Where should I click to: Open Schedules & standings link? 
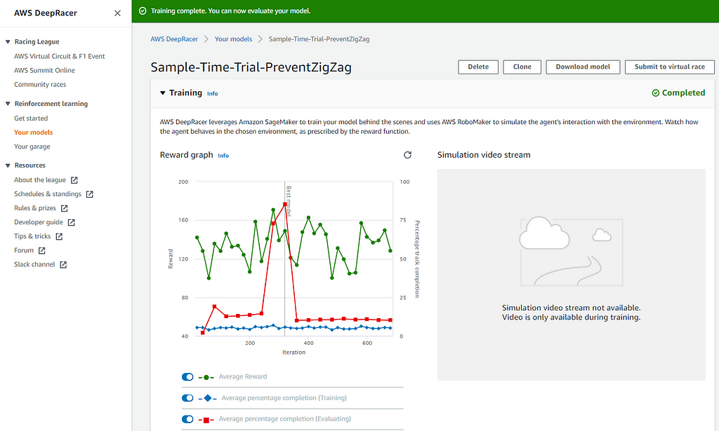pyautogui.click(x=48, y=194)
